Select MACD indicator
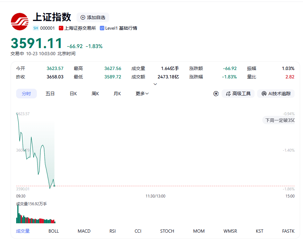The image size is (303, 242). [84, 231]
